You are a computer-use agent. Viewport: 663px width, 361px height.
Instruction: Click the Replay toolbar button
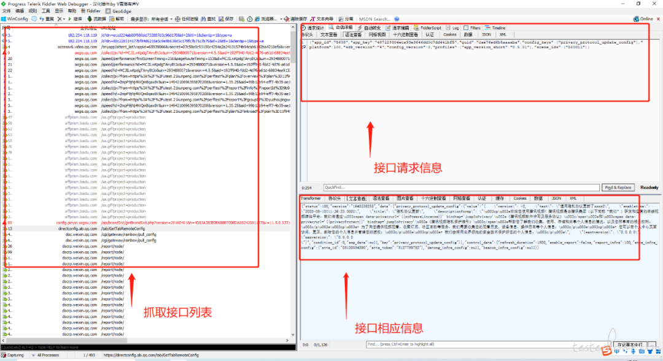coord(47,19)
